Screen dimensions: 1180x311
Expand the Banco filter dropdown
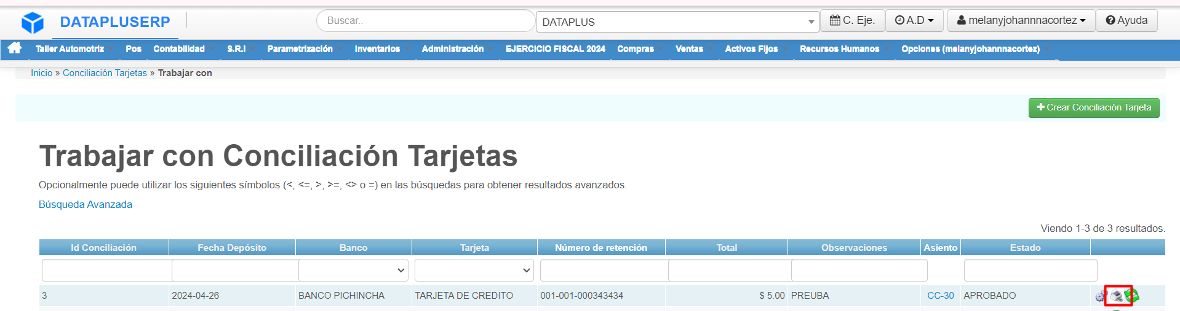coord(353,270)
